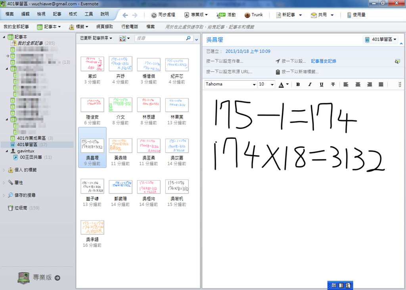Toggle underline formatting

321,84
